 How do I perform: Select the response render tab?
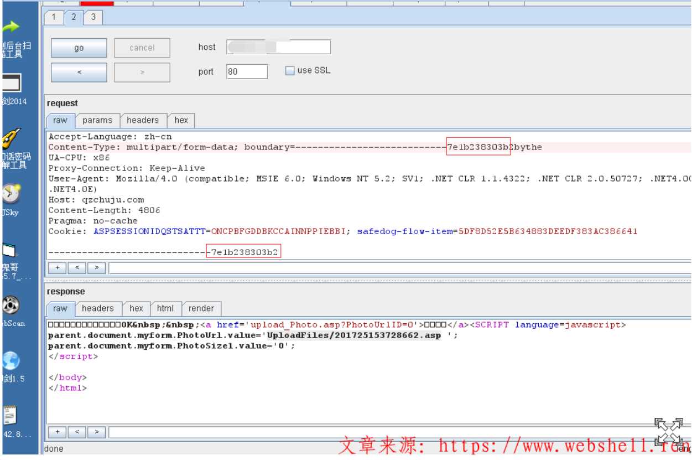(201, 308)
